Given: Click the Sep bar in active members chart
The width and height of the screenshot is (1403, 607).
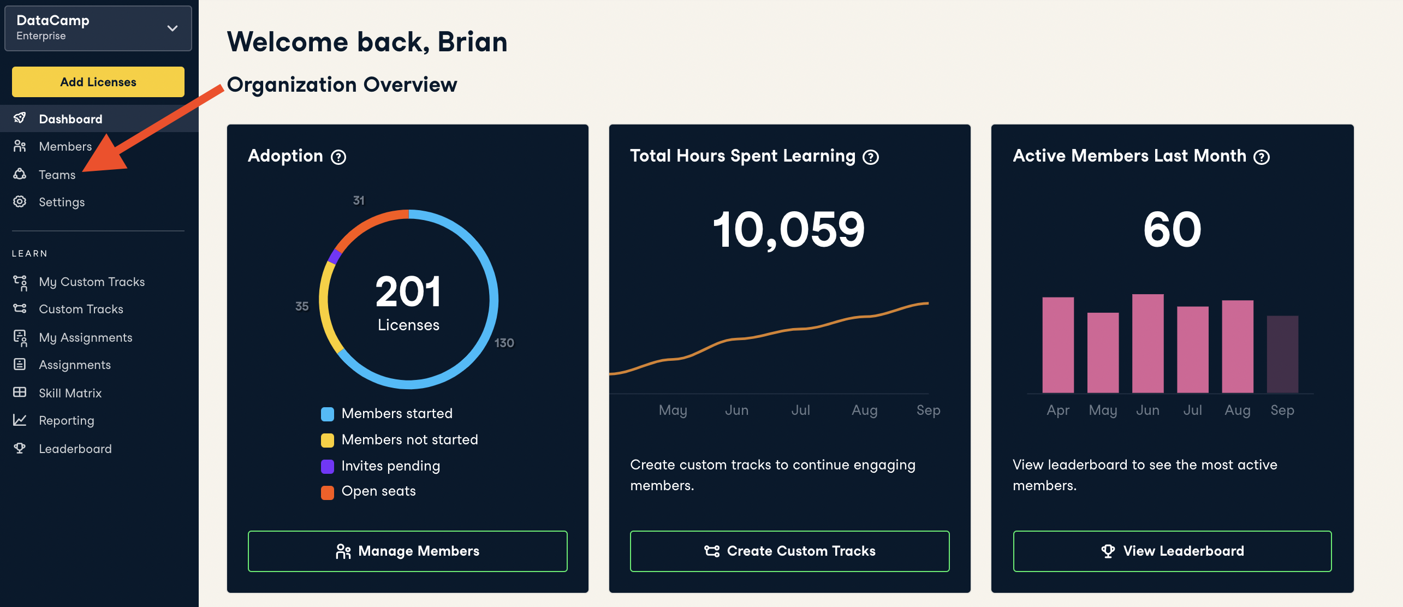Looking at the screenshot, I should [x=1282, y=354].
